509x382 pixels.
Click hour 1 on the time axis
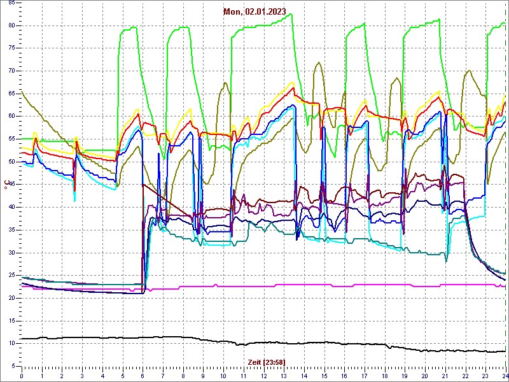[x=42, y=376]
